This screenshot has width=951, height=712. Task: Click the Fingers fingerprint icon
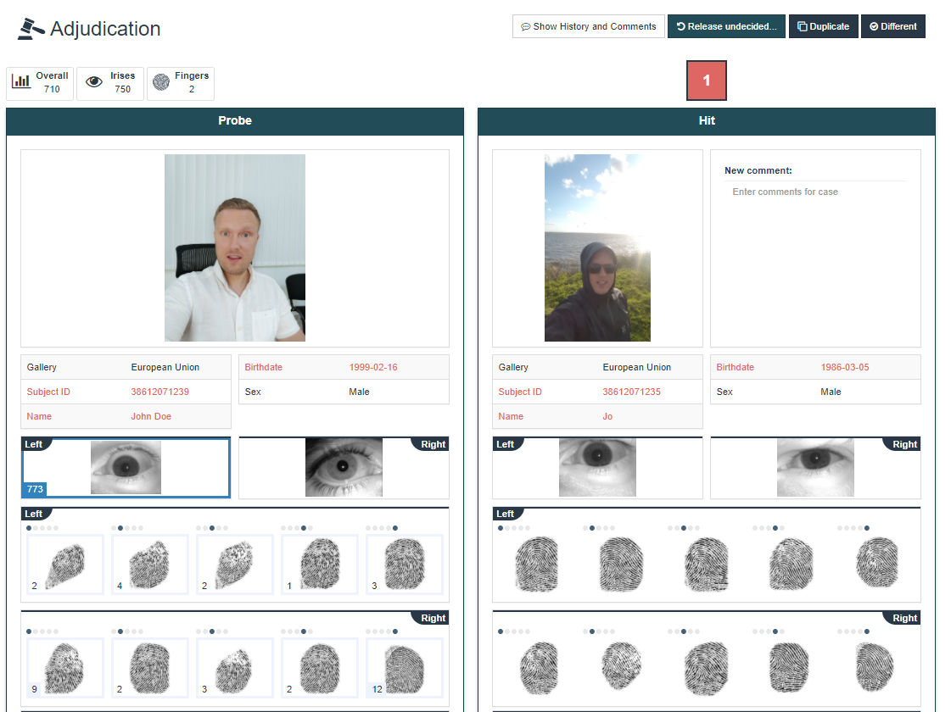point(161,82)
